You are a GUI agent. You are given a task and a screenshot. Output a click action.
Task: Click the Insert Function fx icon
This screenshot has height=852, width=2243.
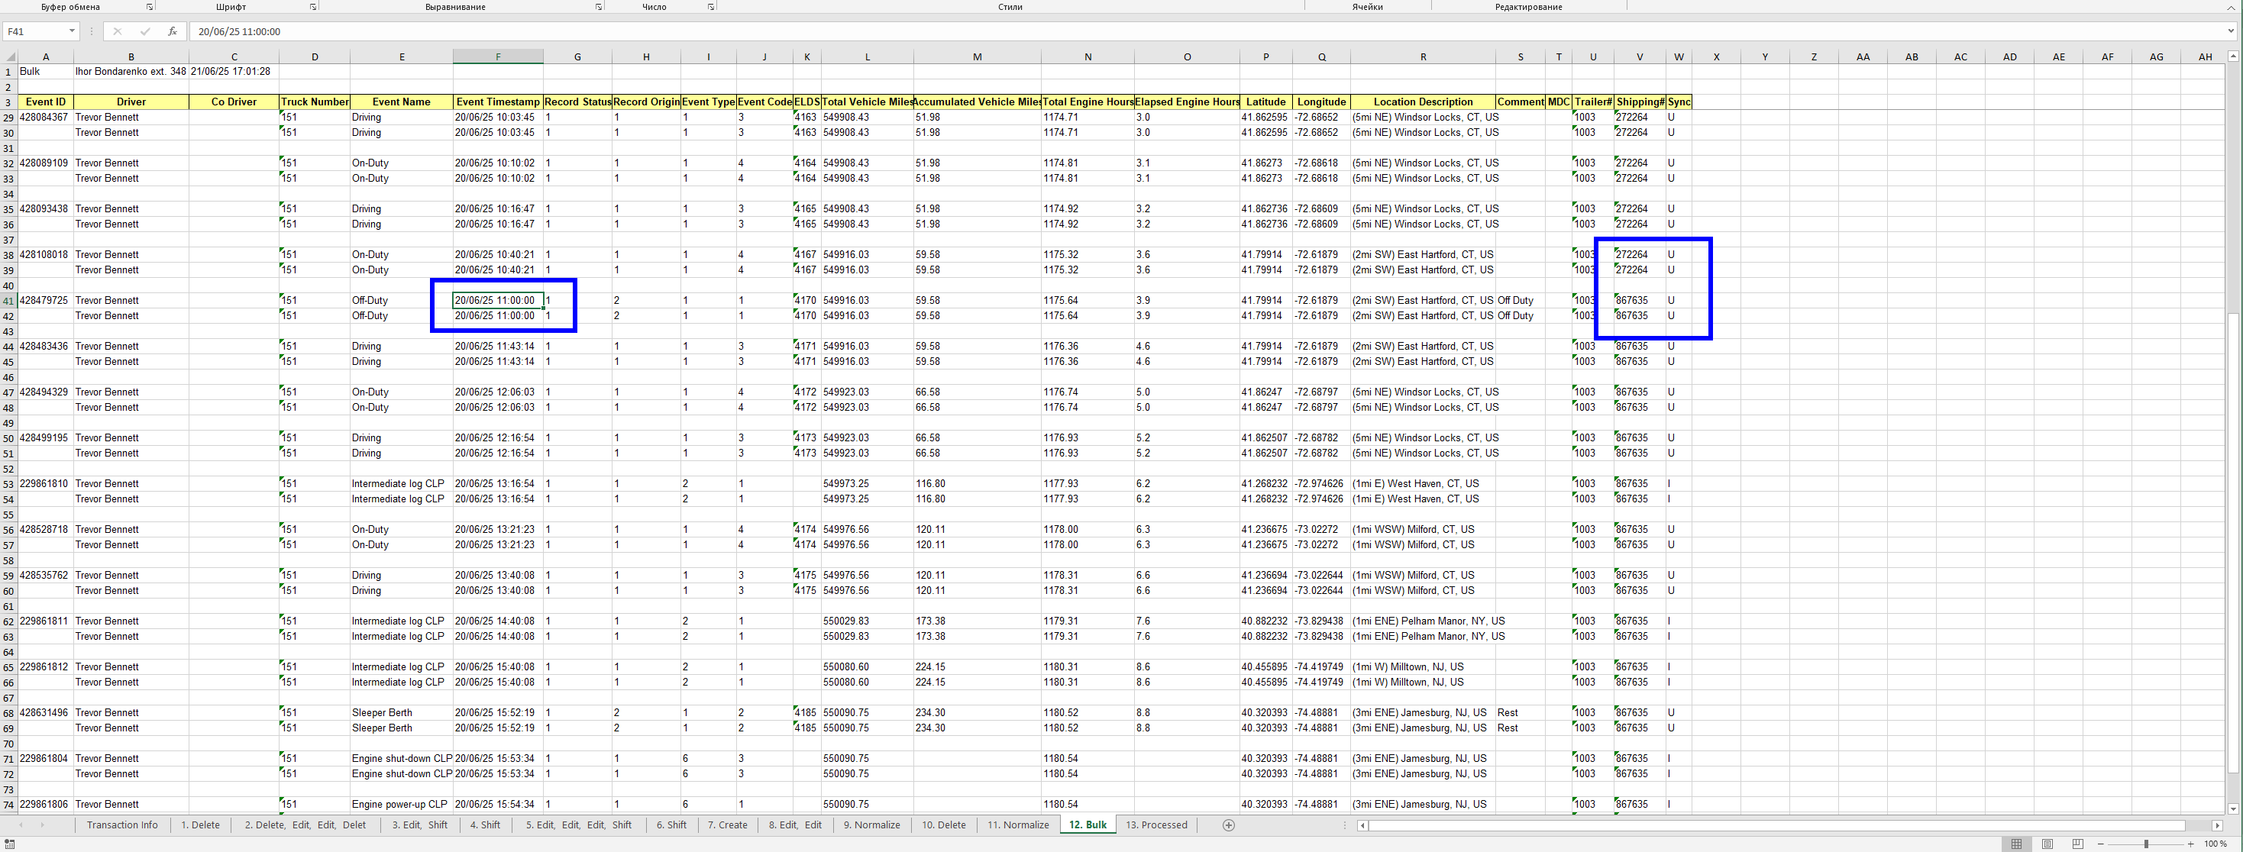[x=173, y=31]
